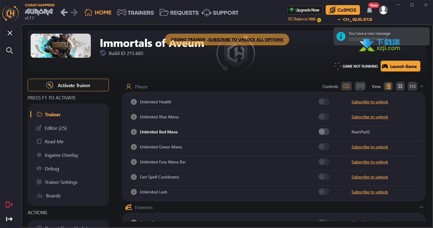Select keyboard controls icon
This screenshot has height=228, width=433.
[346, 86]
